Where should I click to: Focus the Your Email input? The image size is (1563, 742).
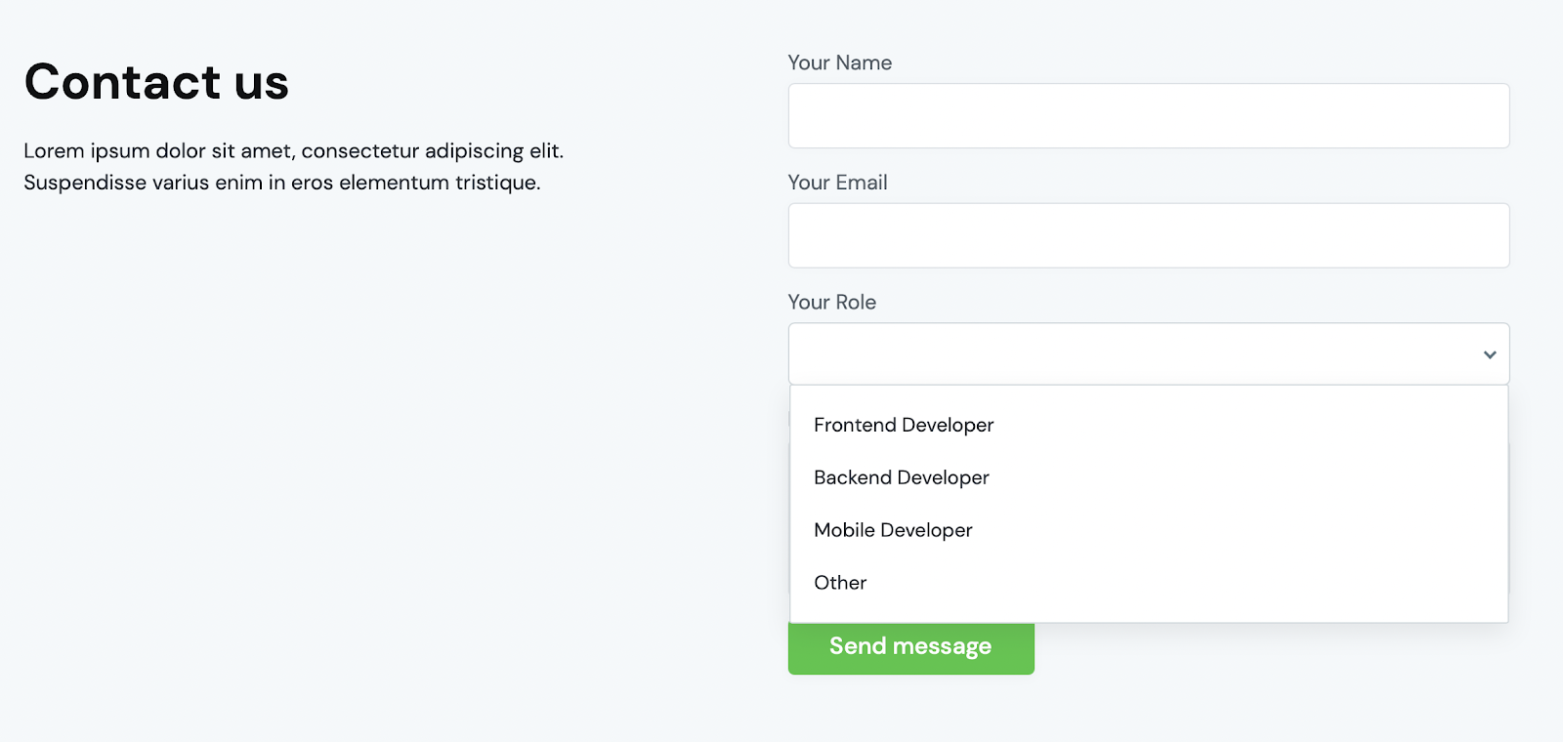[x=1148, y=234]
